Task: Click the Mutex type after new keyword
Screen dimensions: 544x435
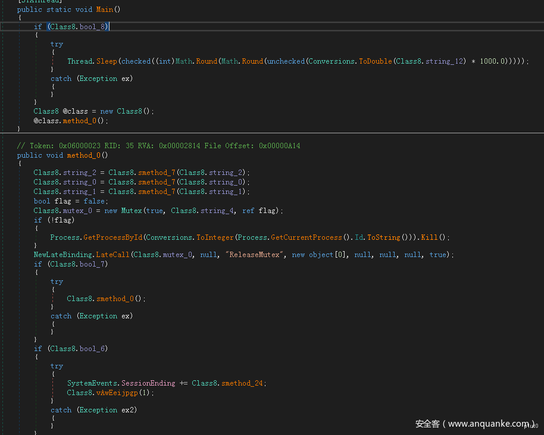Action: click(131, 211)
